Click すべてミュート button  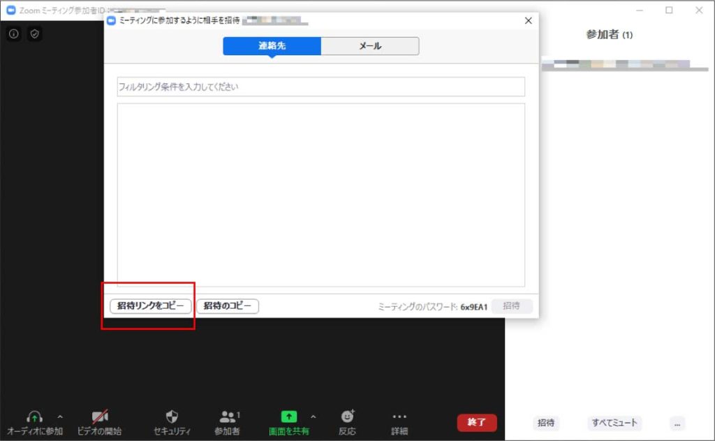(614, 423)
